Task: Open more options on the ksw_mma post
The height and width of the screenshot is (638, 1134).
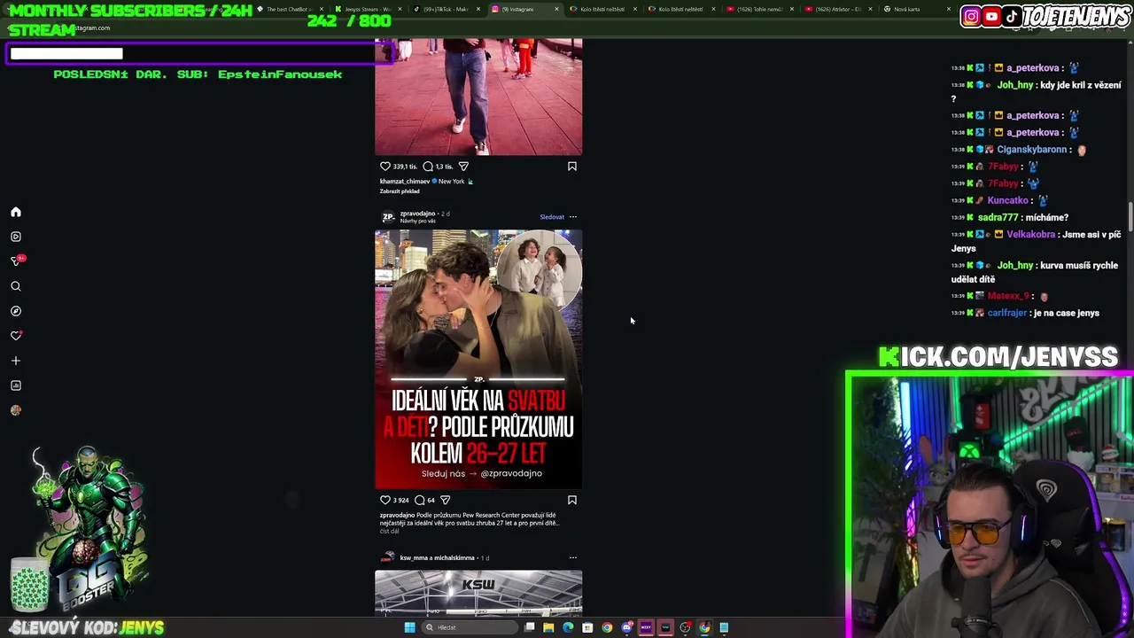Action: click(572, 557)
